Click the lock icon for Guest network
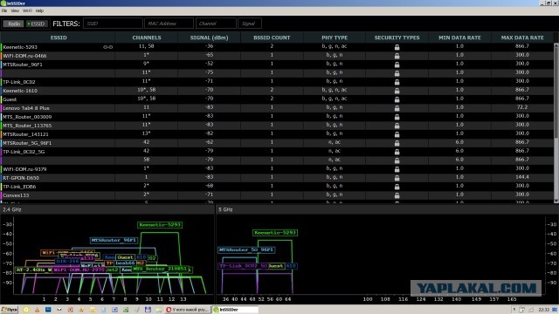 pos(397,99)
